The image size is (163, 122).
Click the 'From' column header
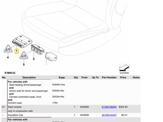coord(84,78)
